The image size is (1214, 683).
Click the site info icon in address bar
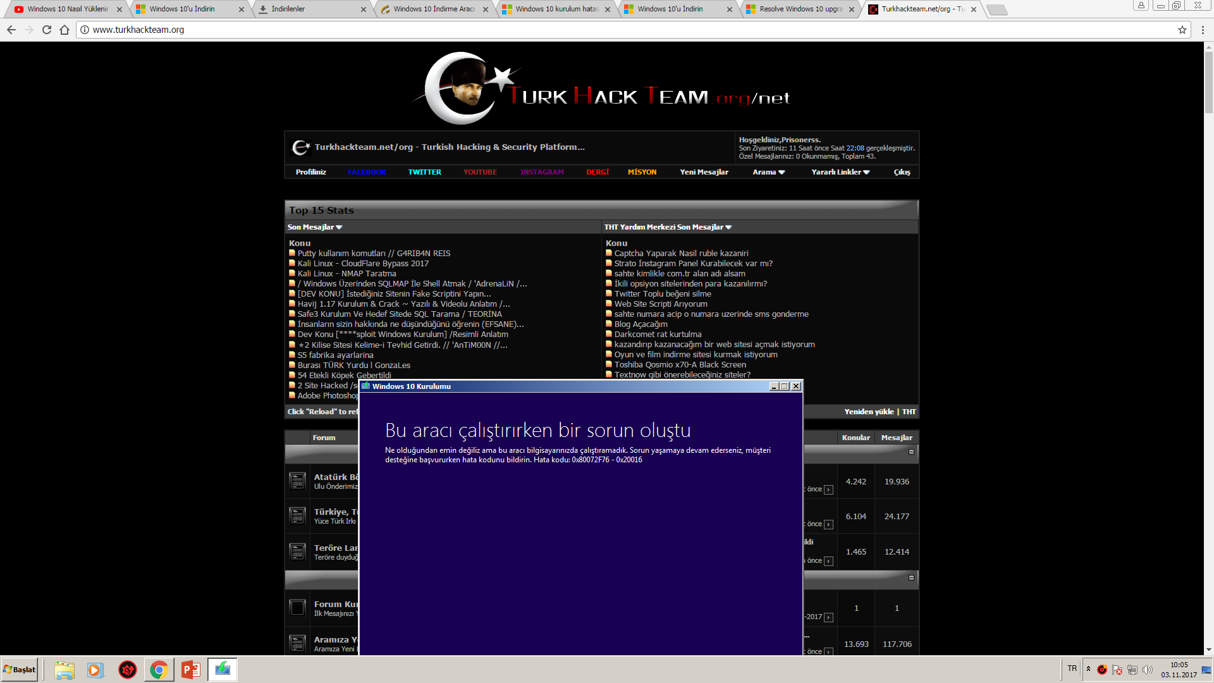(x=84, y=30)
